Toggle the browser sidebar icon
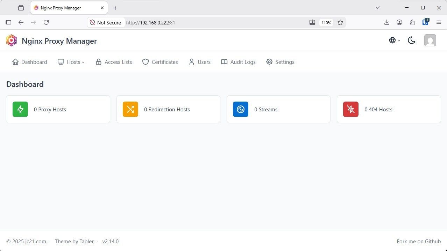Image resolution: width=447 pixels, height=251 pixels. click(8, 22)
